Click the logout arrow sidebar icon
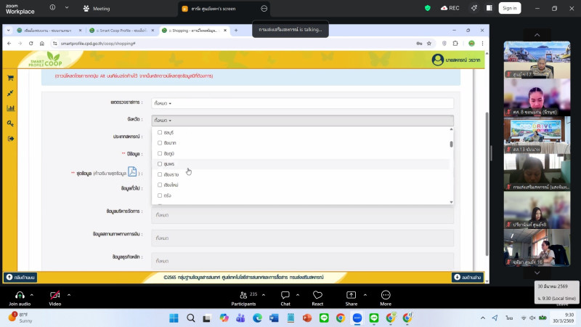The width and height of the screenshot is (581, 327). point(10,139)
